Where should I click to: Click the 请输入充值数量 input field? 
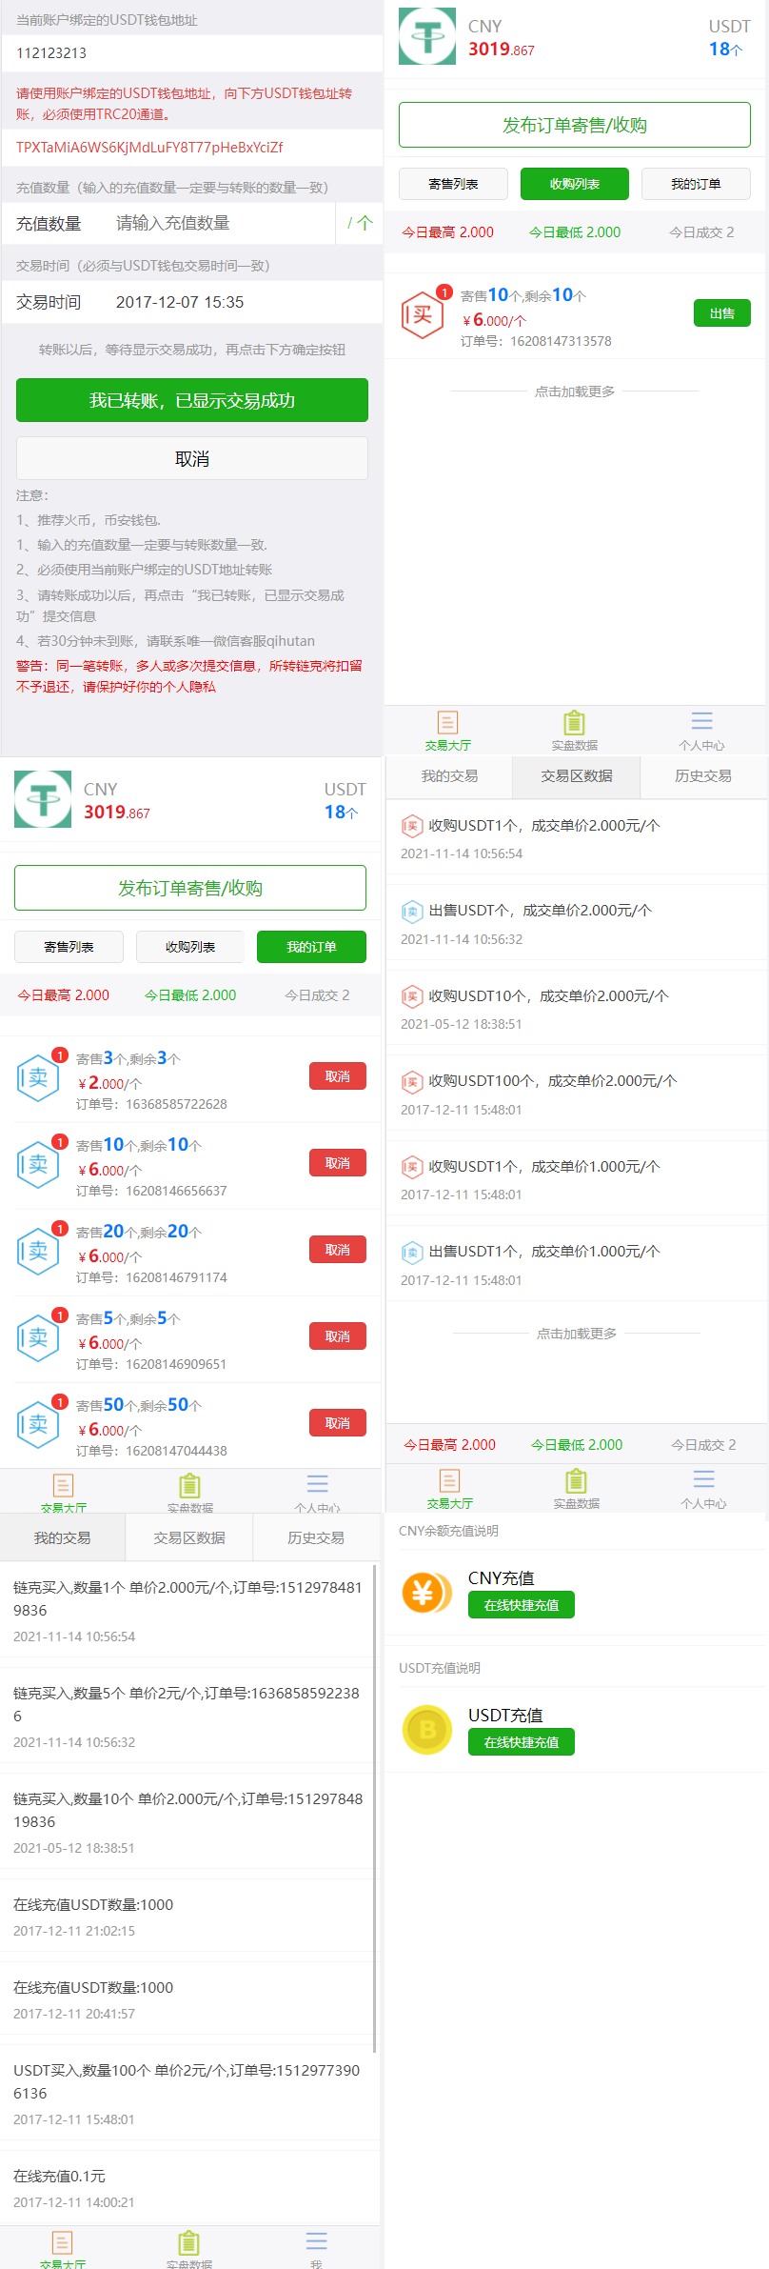[219, 224]
